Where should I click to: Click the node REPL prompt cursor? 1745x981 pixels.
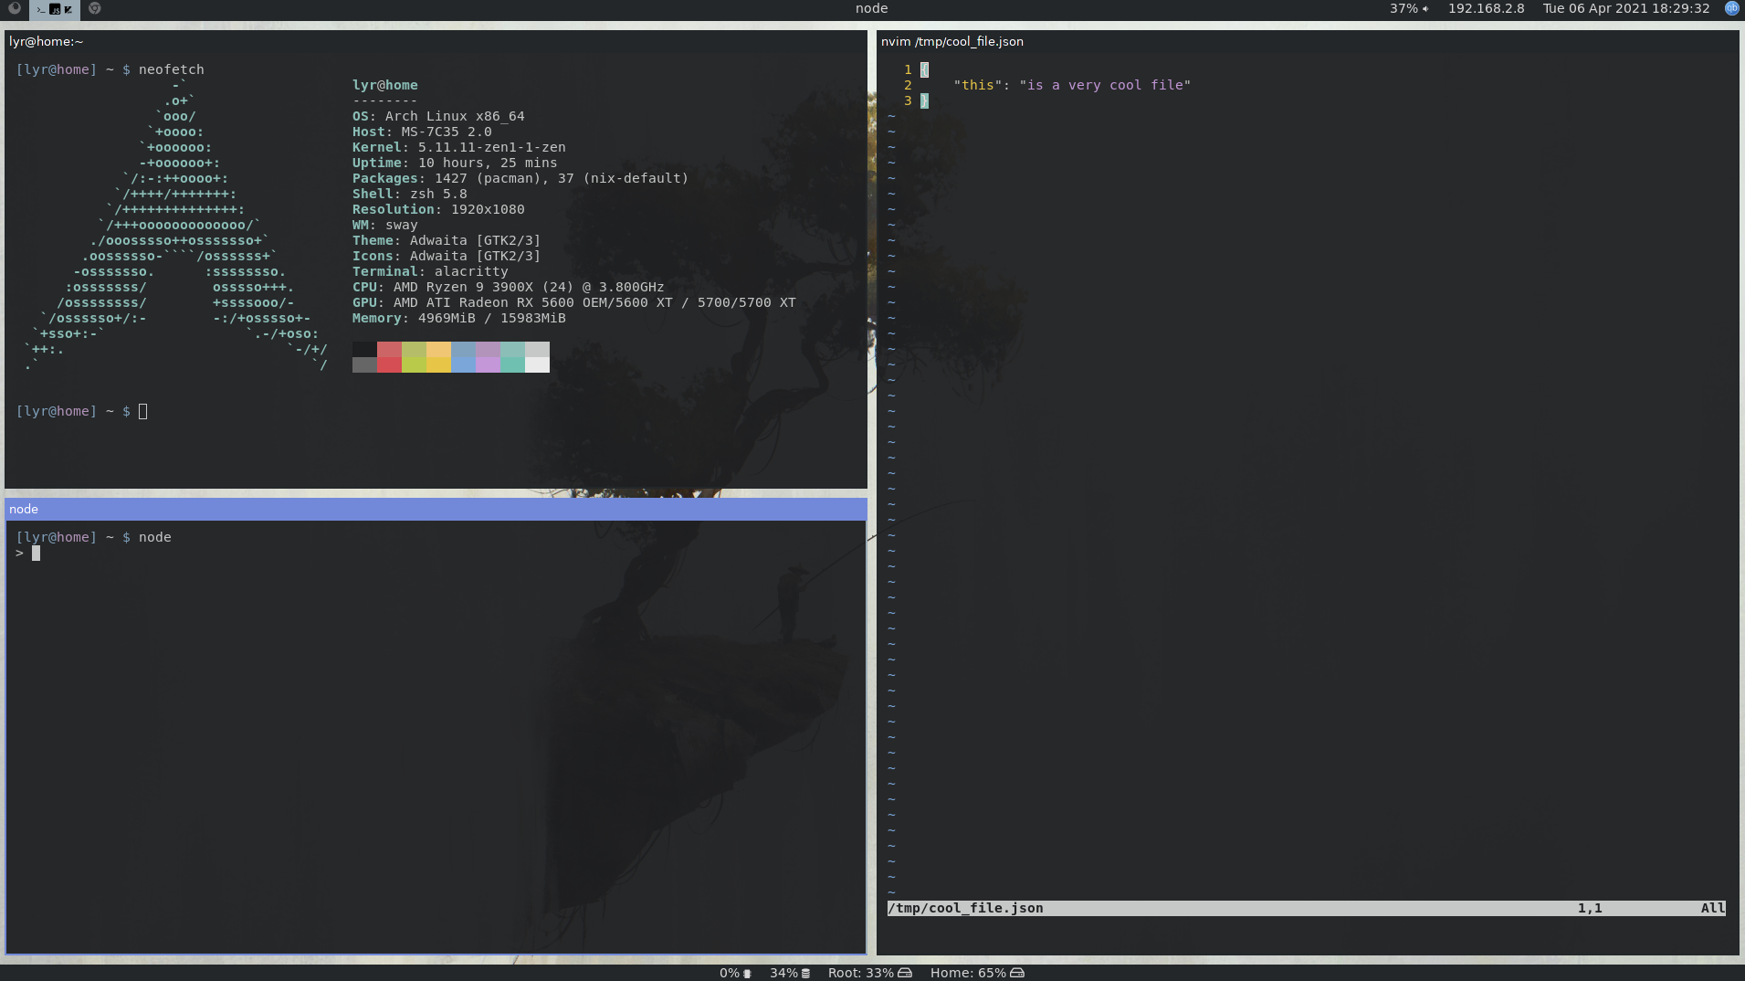tap(36, 553)
